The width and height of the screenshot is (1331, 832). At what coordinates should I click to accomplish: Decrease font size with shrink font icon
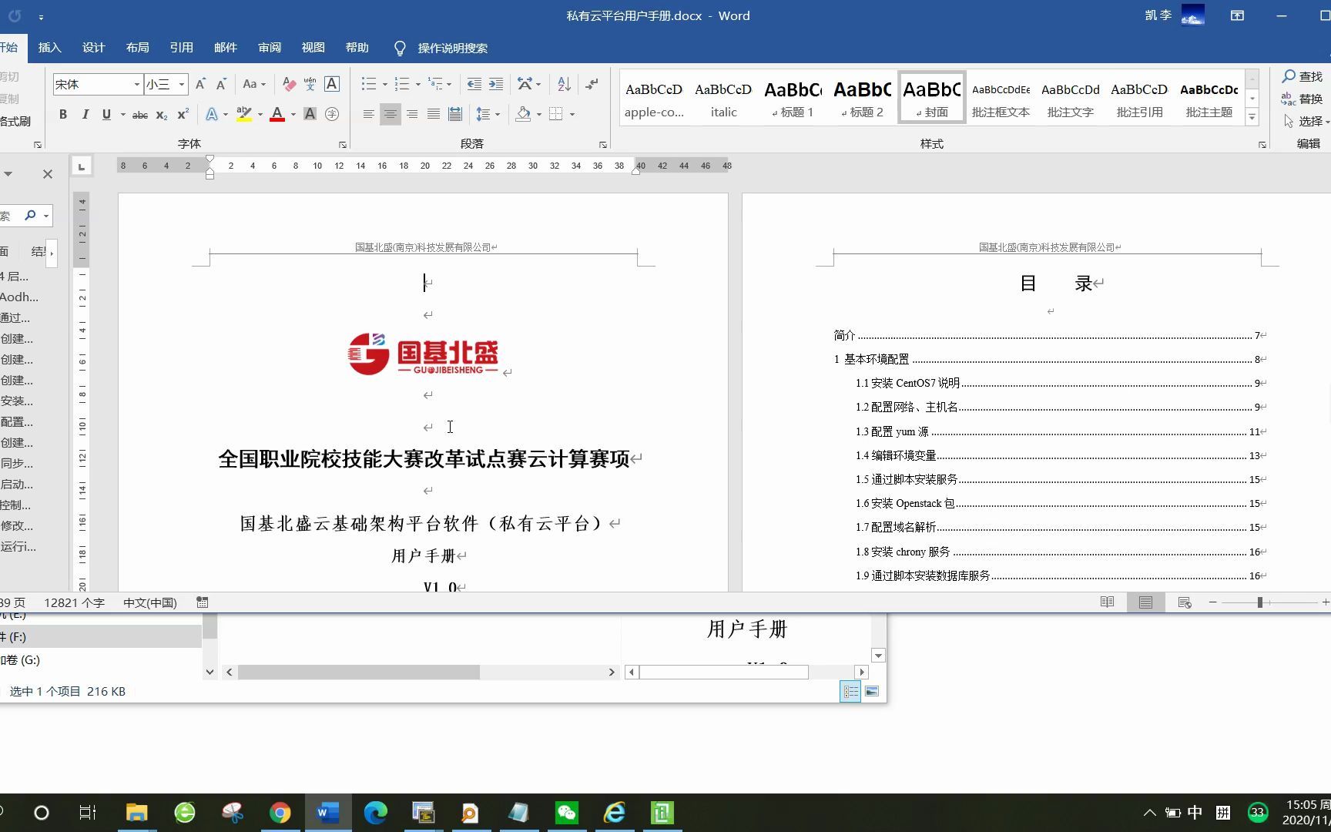(x=221, y=84)
